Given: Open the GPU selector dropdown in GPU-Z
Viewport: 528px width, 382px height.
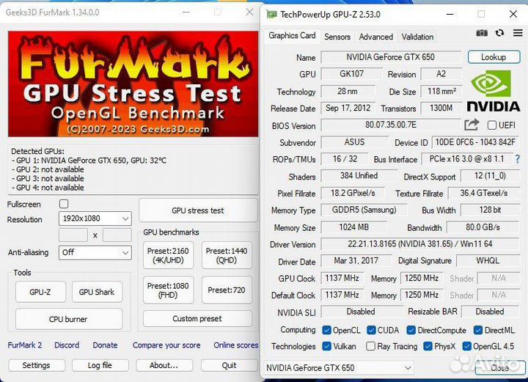Looking at the screenshot, I should click(339, 368).
